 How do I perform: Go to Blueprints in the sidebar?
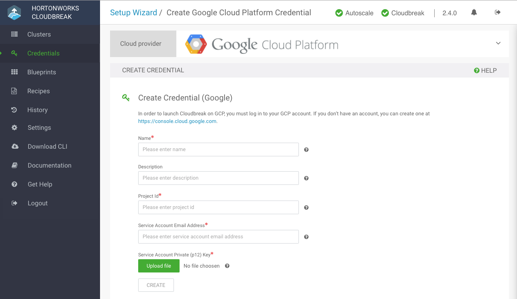tap(41, 72)
